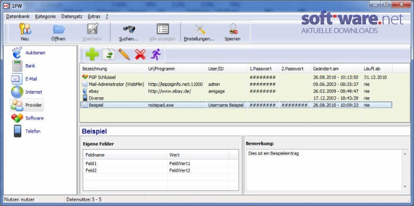Add a record with green plus icon
The image size is (414, 206).
(92, 54)
